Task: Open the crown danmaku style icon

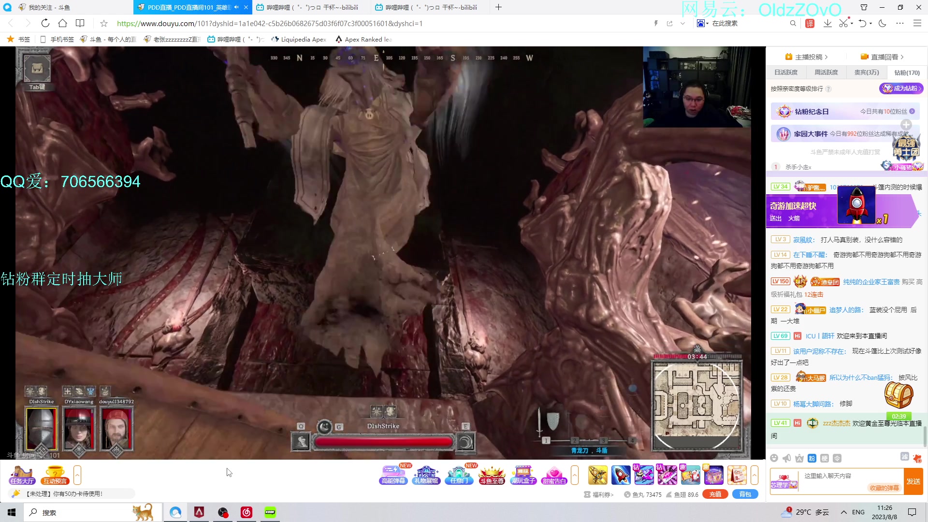Action: (799, 458)
